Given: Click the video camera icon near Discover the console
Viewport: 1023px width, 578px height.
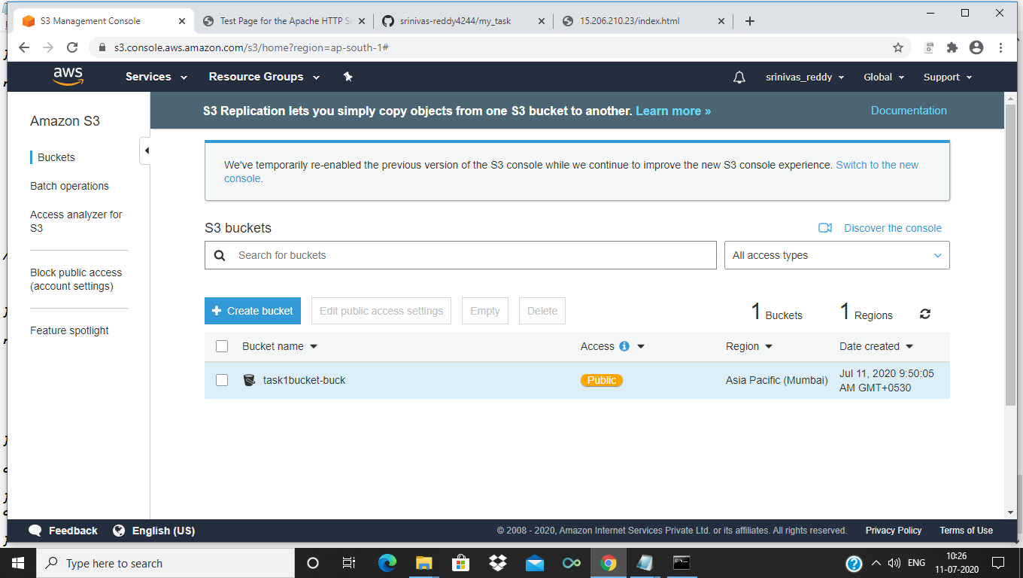Looking at the screenshot, I should 825,228.
